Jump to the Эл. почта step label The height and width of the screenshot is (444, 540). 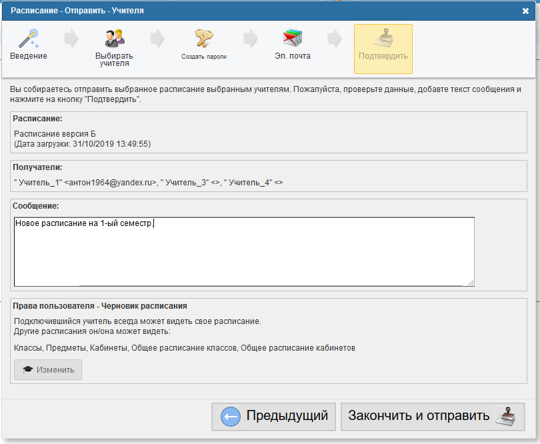[x=293, y=56]
